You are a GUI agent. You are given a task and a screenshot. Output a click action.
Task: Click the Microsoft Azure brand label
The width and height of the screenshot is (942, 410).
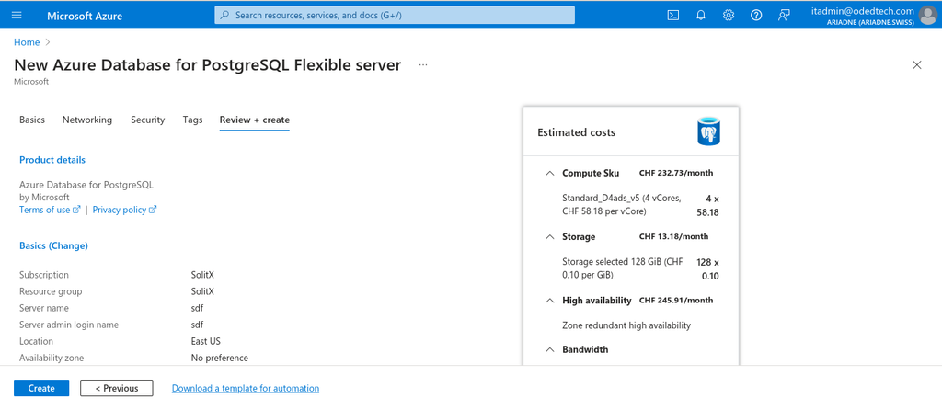click(85, 16)
